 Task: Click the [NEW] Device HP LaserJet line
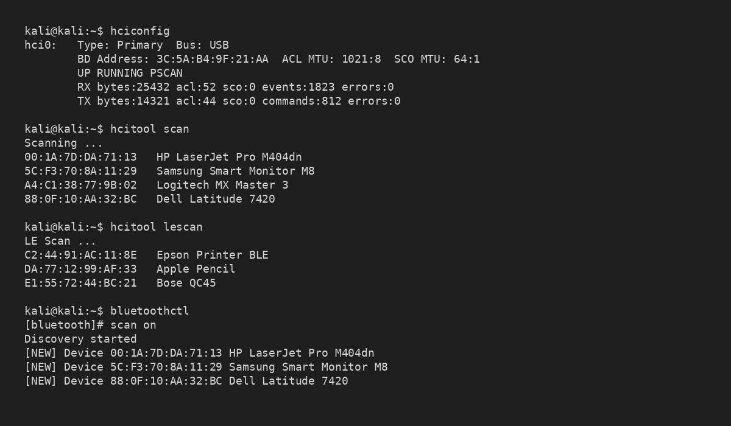click(199, 353)
